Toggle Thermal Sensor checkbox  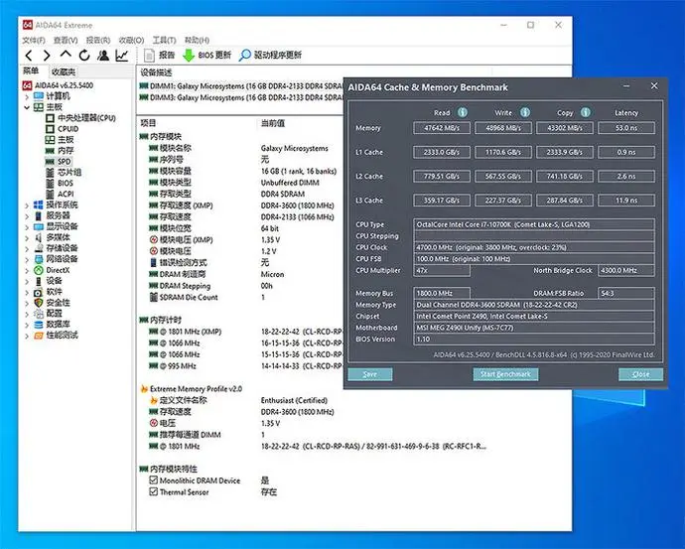tap(153, 491)
